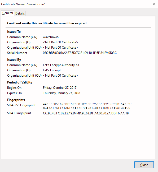Screen dimensions: 158x172
Task: Click the wavebox.io common name value
Action: coord(51,37)
